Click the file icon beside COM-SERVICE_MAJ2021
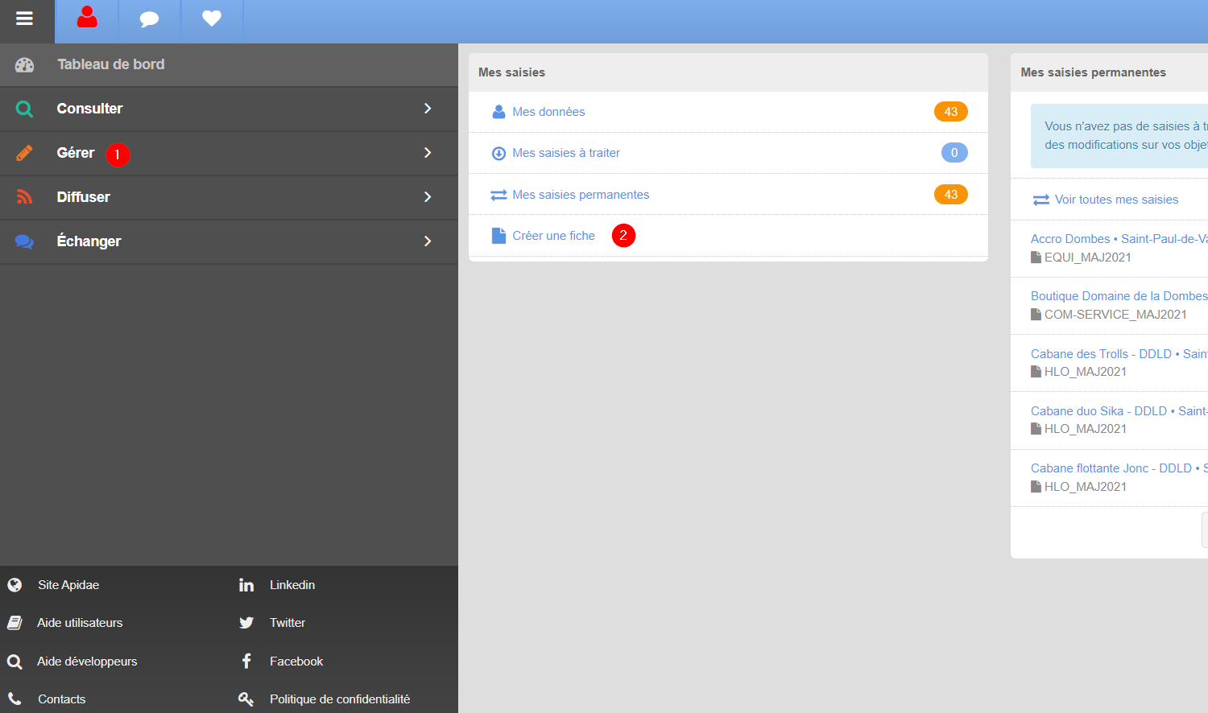 pos(1036,315)
